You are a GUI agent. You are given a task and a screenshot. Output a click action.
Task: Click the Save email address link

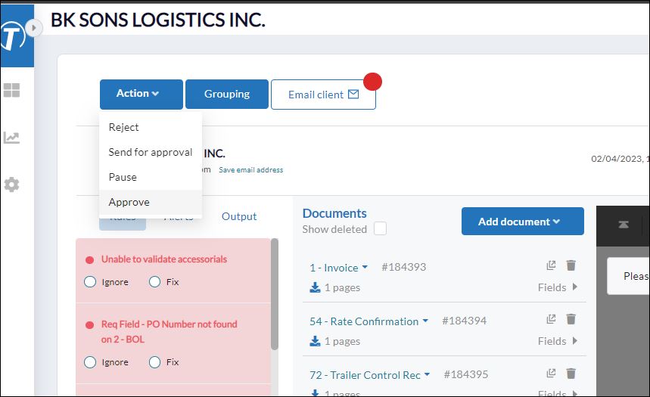[250, 170]
